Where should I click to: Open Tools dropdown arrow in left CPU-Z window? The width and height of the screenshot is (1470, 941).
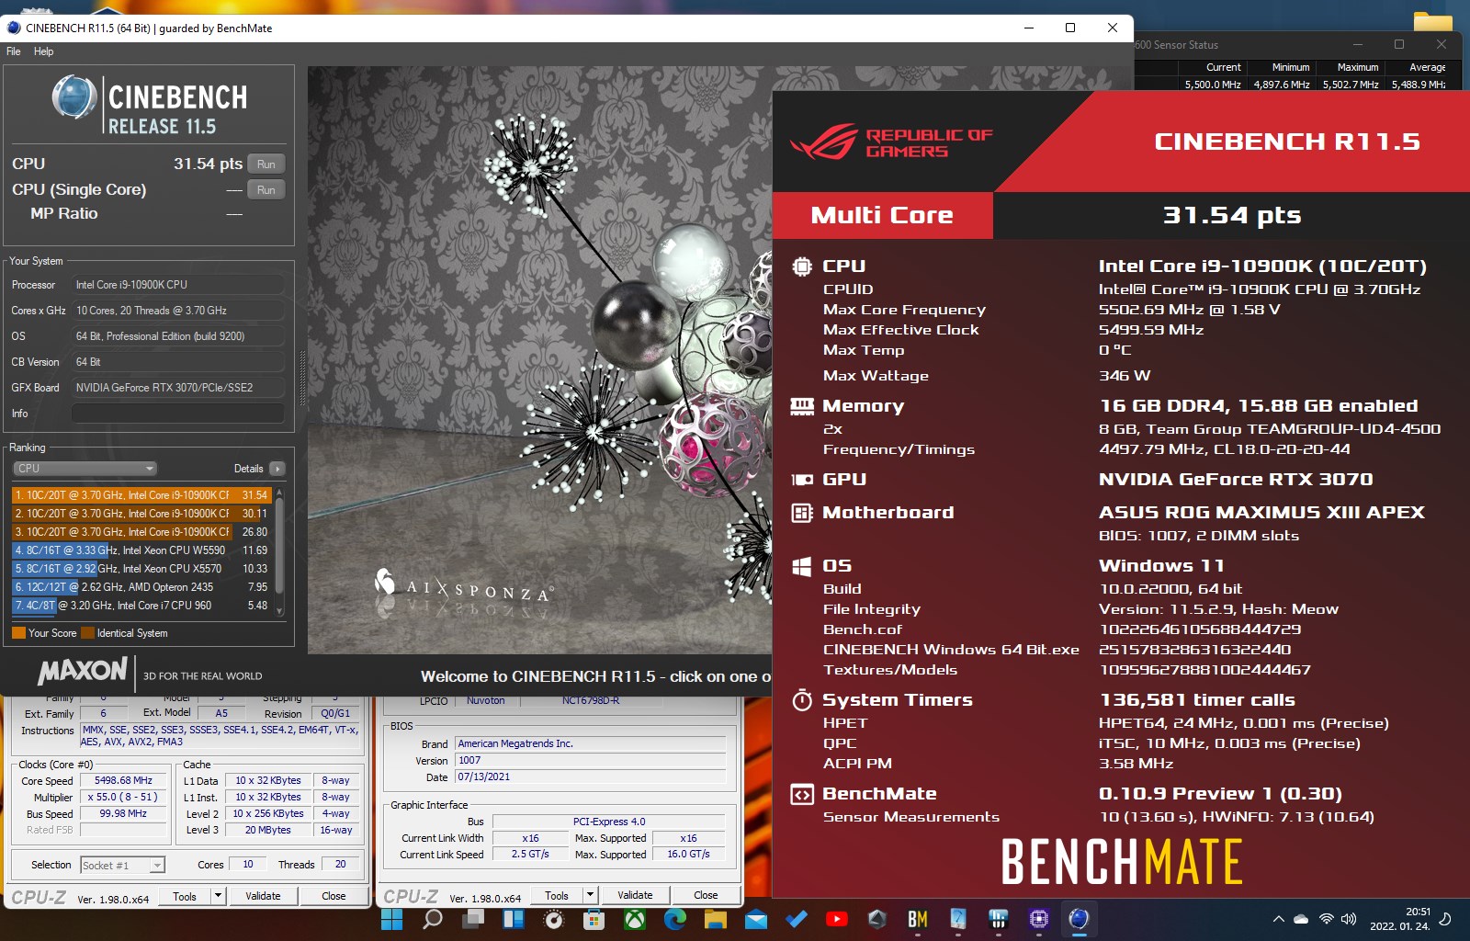(219, 896)
